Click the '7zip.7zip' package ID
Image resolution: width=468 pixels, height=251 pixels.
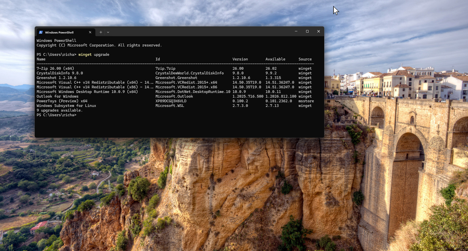click(x=165, y=68)
